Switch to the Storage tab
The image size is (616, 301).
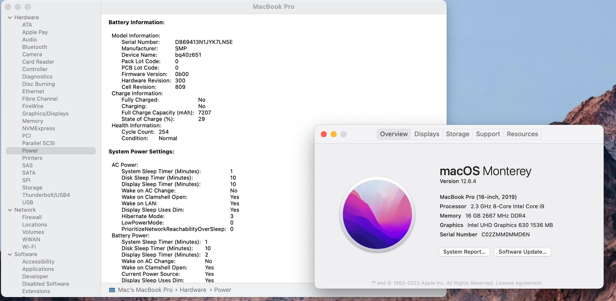point(457,133)
